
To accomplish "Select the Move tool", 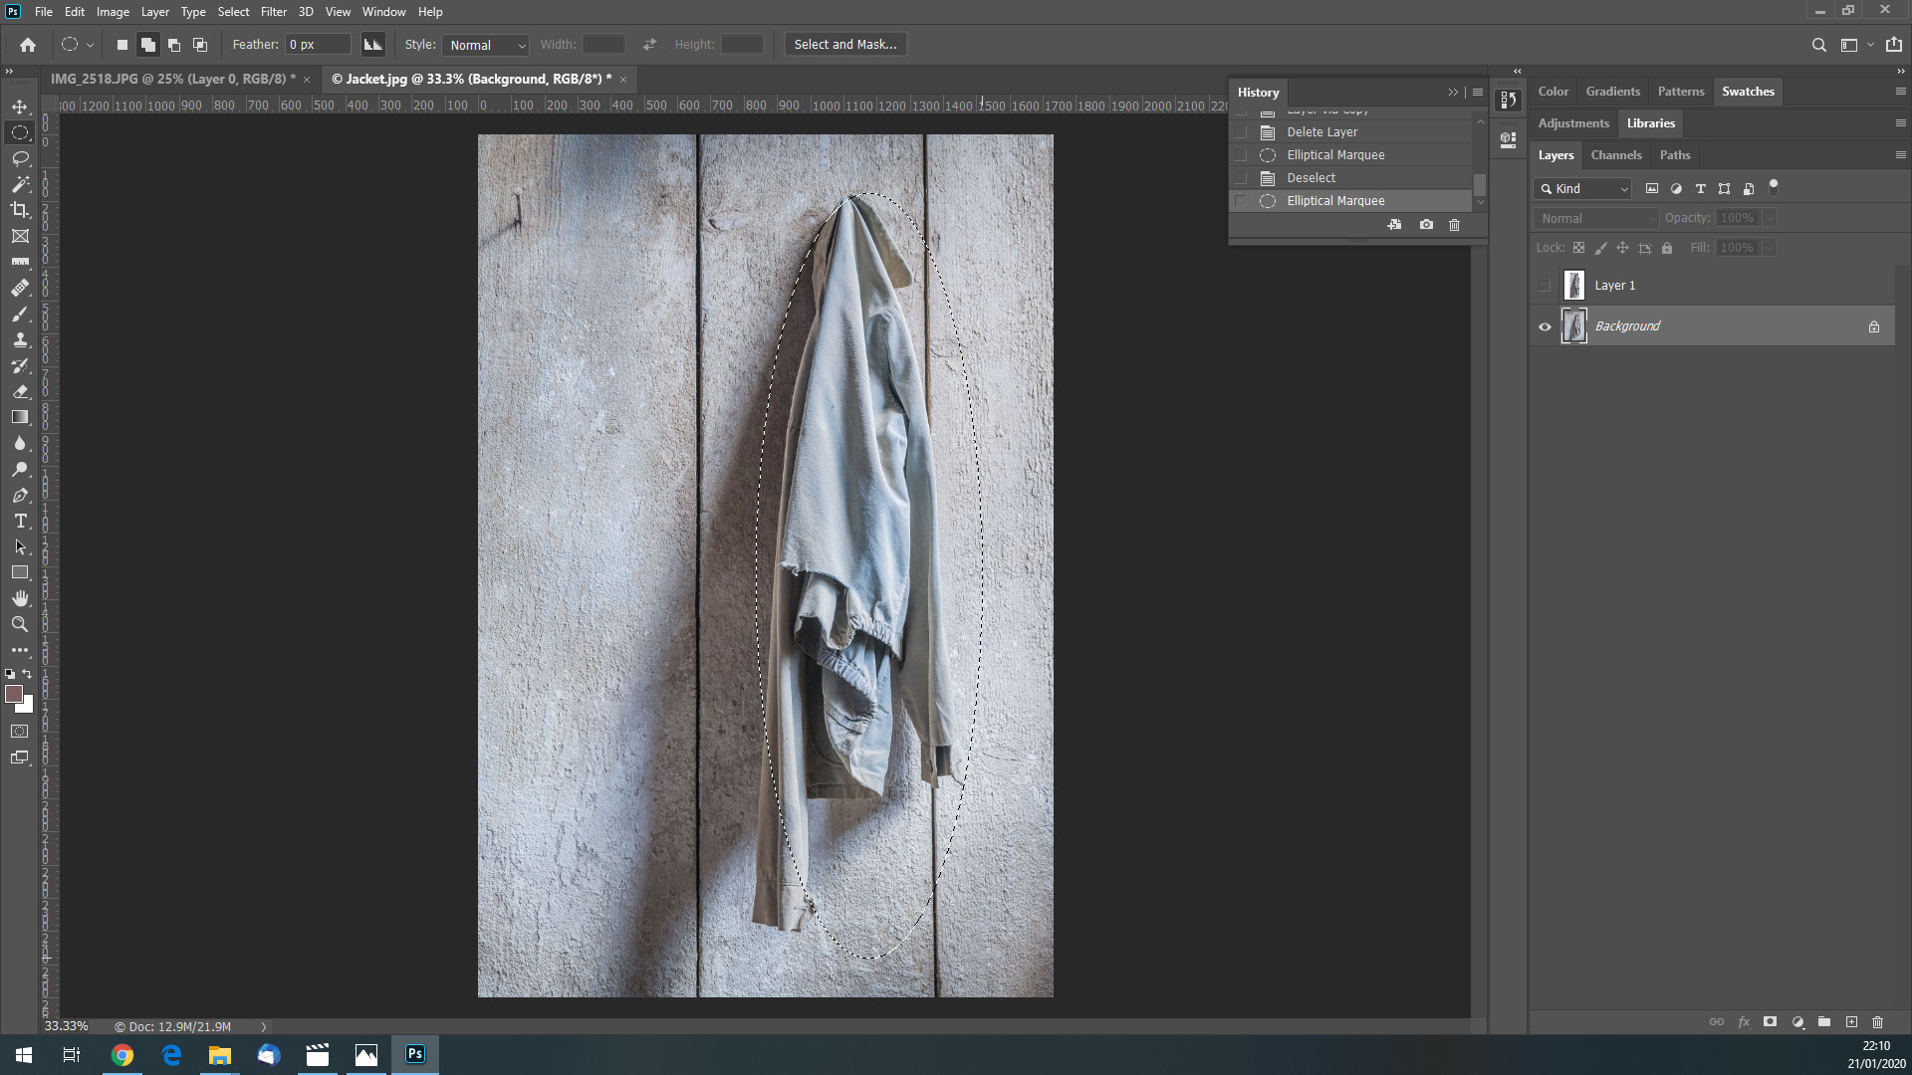I will 20,106.
